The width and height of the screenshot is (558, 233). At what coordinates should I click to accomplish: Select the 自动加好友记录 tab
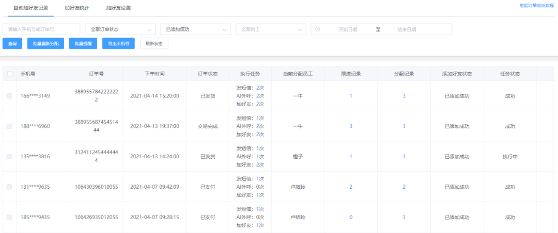pyautogui.click(x=30, y=8)
